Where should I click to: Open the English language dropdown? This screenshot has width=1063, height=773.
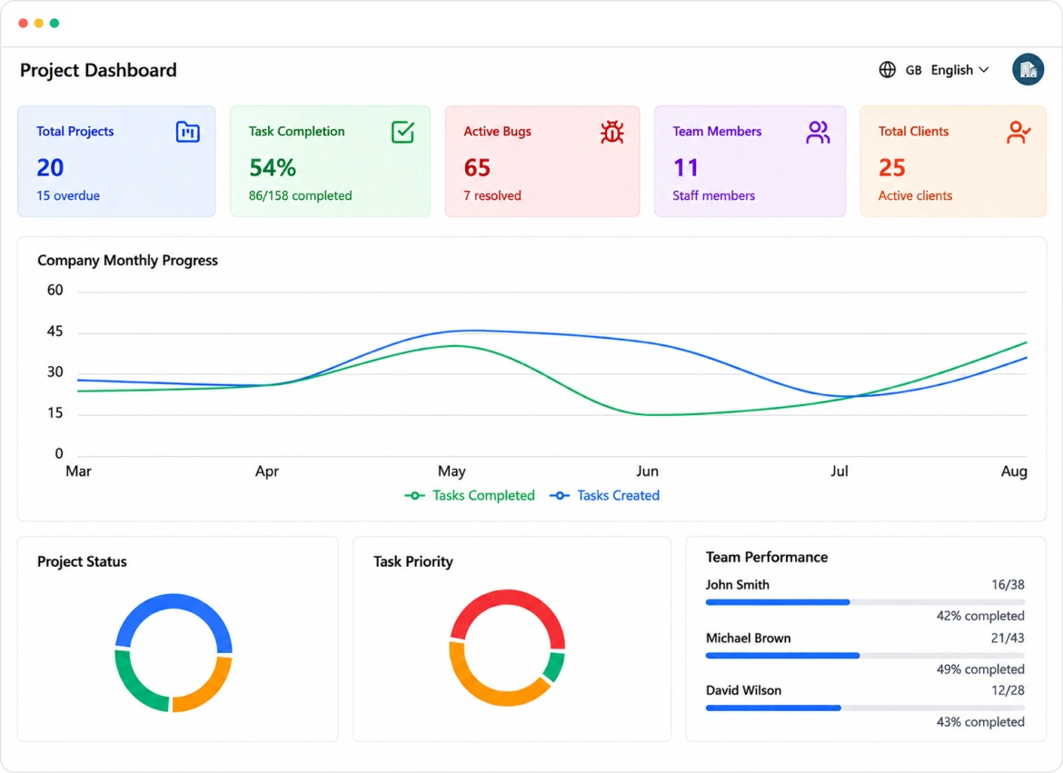(x=959, y=70)
